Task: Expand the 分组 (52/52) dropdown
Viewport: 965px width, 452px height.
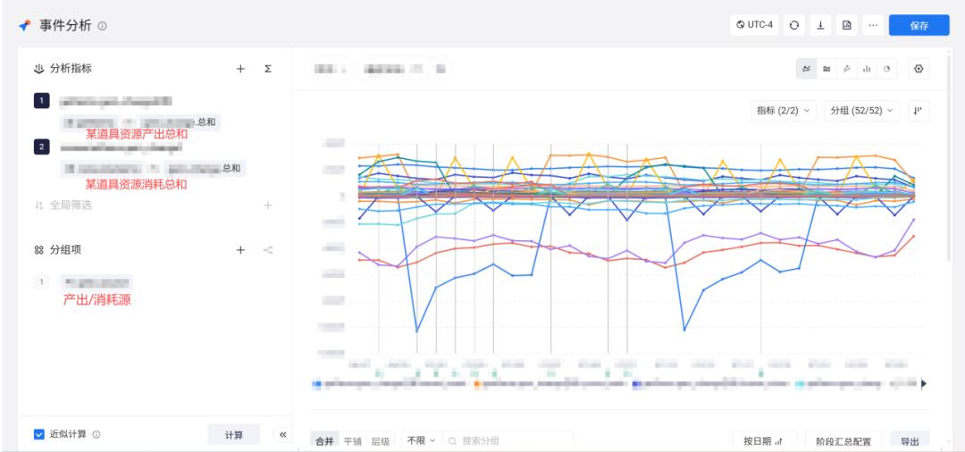Action: (861, 111)
